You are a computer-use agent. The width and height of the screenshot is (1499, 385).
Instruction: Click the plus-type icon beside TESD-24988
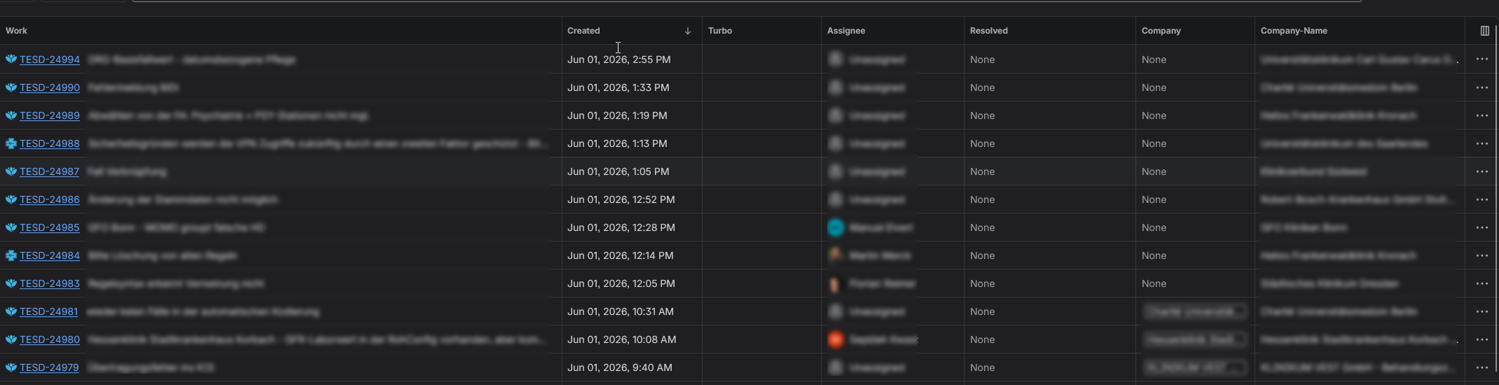click(11, 143)
